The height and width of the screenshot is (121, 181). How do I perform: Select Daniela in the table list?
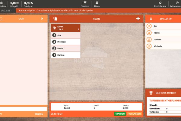tap(65, 55)
